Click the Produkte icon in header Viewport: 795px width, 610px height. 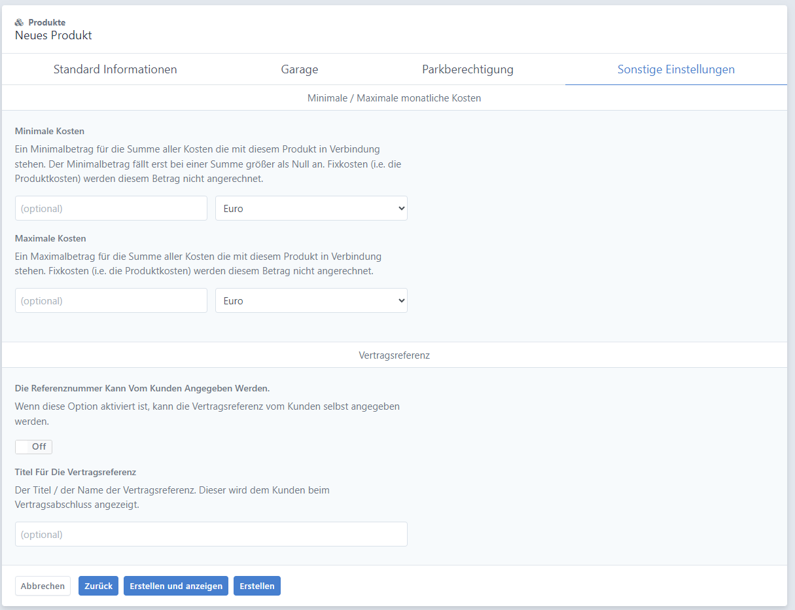tap(20, 22)
